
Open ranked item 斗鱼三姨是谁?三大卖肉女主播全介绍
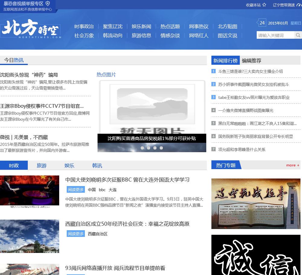[250, 71]
